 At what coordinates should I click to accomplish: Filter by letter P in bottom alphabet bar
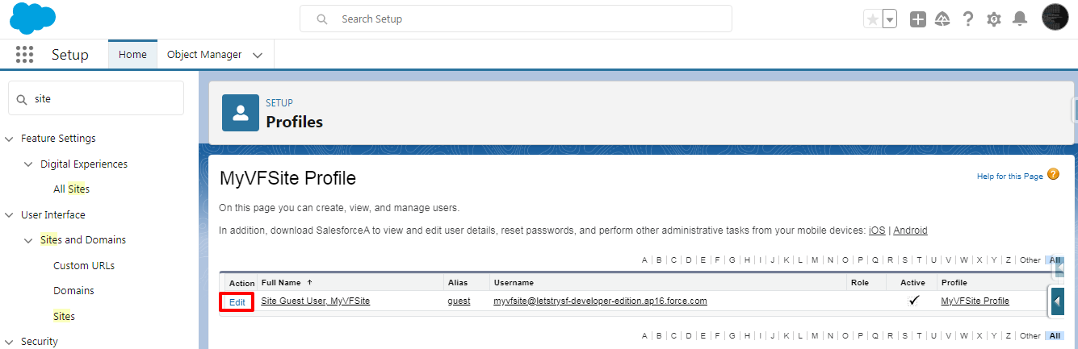coord(860,335)
